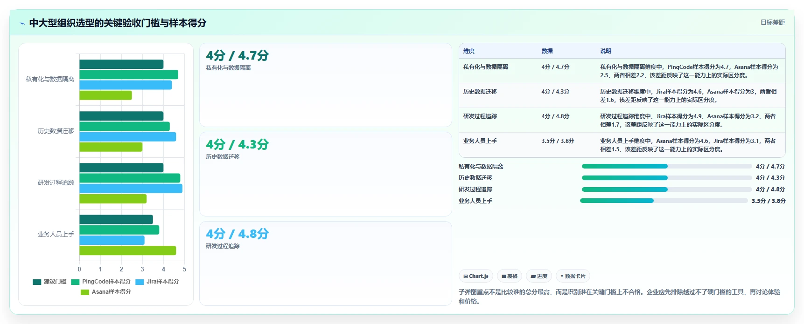The height and width of the screenshot is (324, 804).
Task: Click the 目标差距 tag in the header
Action: click(772, 22)
